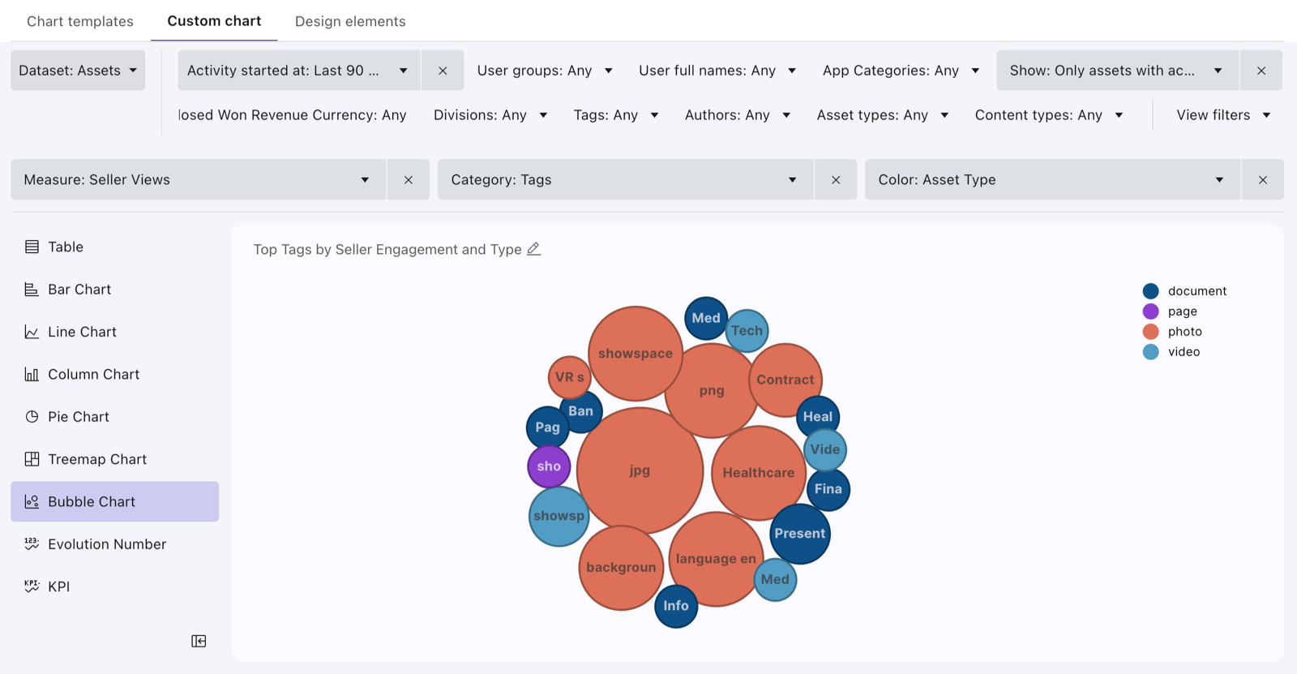Open the Dataset: Assets dropdown
This screenshot has width=1297, height=674.
78,71
